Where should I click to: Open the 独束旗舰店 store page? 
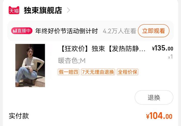[43, 10]
